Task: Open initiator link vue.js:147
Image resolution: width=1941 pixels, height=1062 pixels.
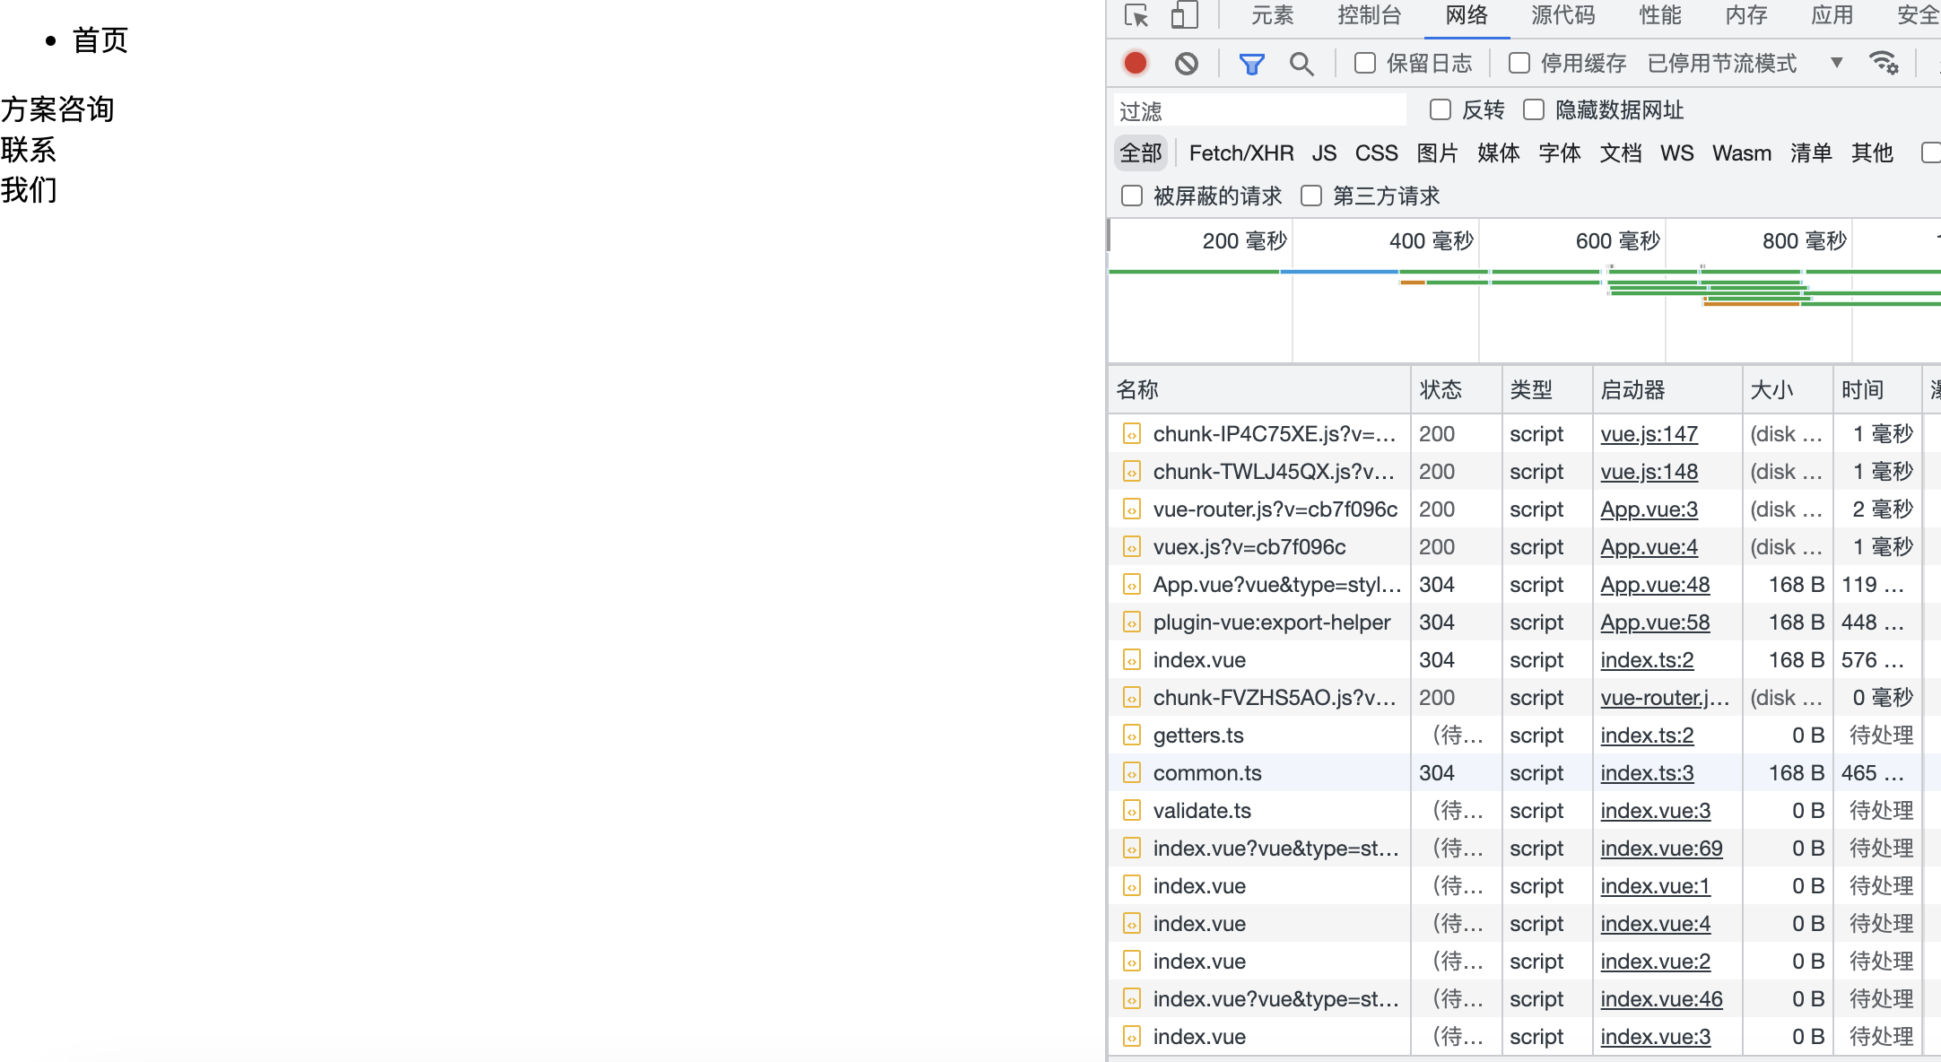Action: click(1649, 434)
